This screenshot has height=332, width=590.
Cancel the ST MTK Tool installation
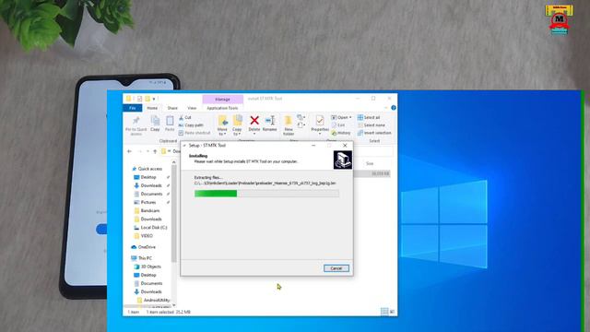pyautogui.click(x=336, y=268)
